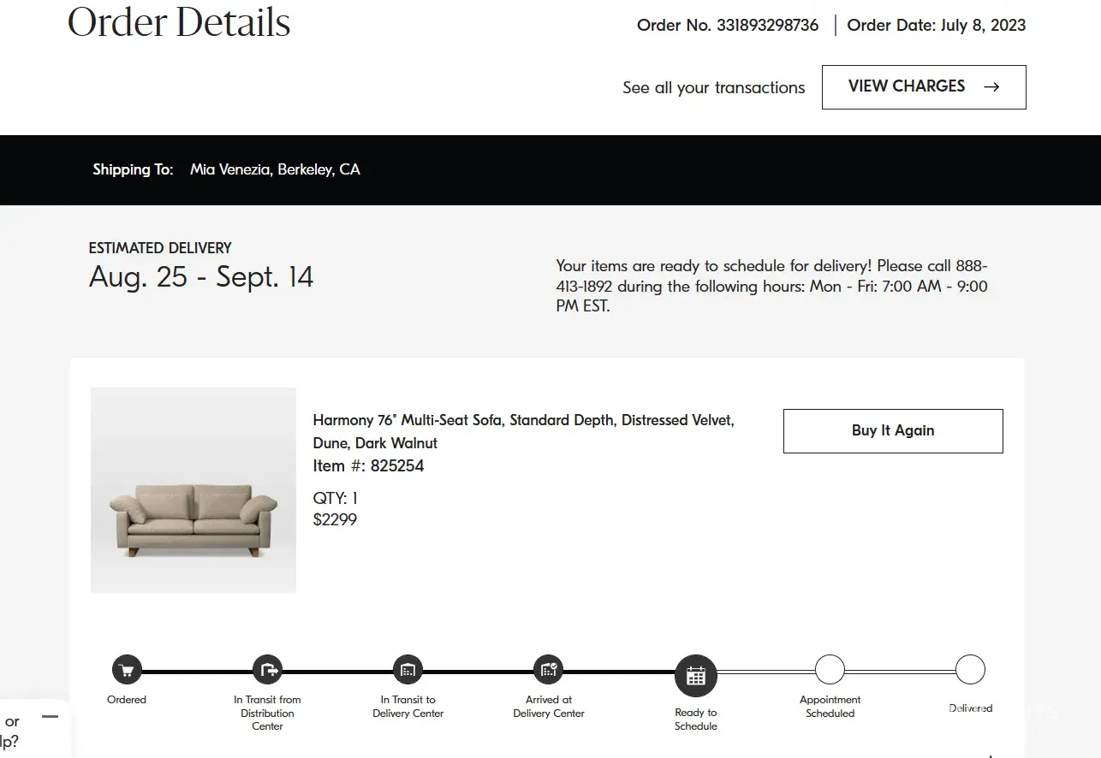Click the Arrived at Delivery Center icon
Image resolution: width=1101 pixels, height=758 pixels.
(548, 670)
